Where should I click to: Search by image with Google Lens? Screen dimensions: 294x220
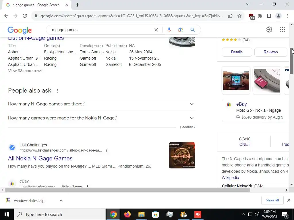[180, 30]
